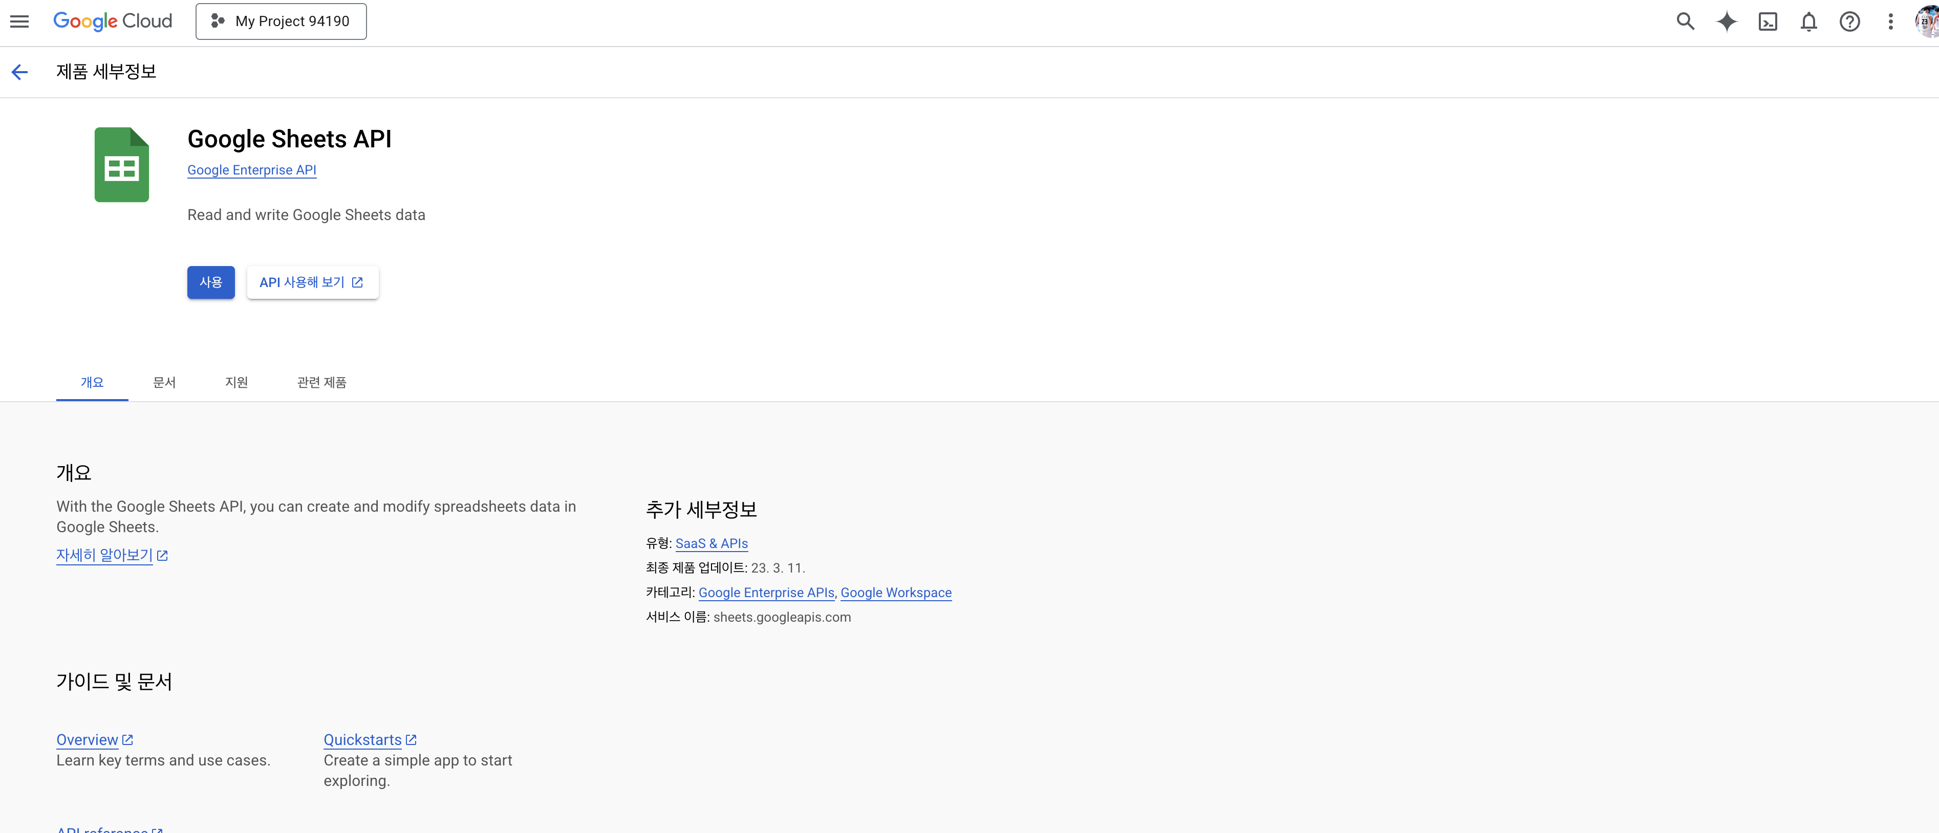Open the Google Enterprise APIs category link
1939x833 pixels.
(x=766, y=592)
